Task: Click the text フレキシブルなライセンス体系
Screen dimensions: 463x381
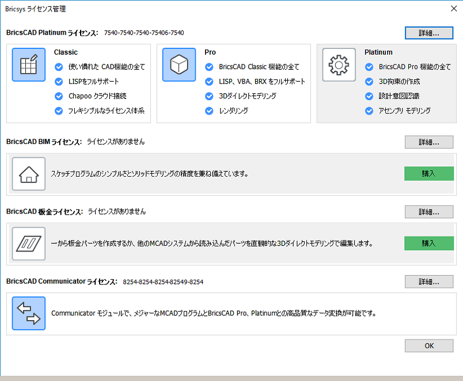Action: (107, 111)
